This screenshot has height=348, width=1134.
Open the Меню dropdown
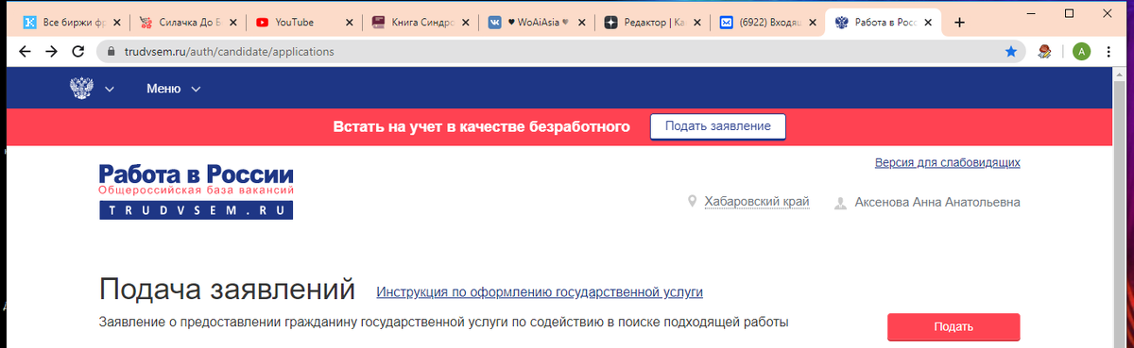(x=174, y=89)
